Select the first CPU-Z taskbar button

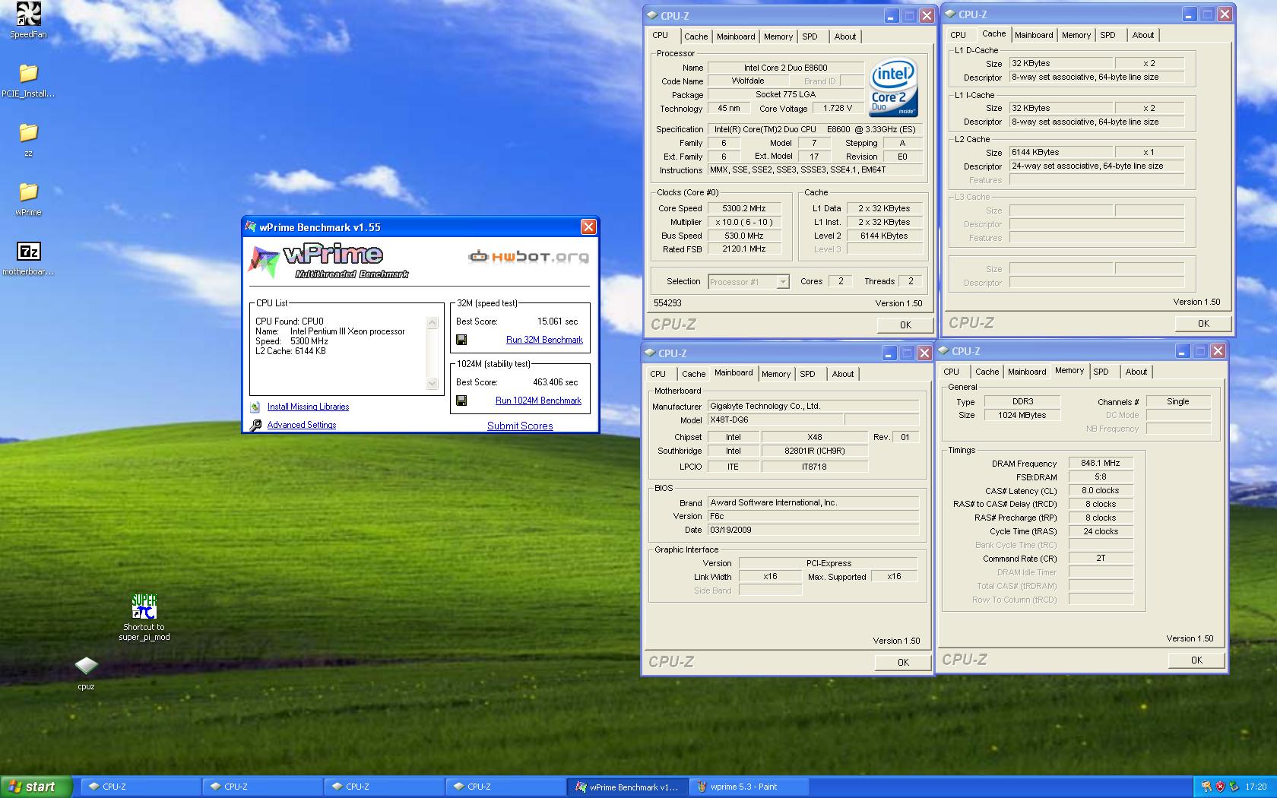141,787
